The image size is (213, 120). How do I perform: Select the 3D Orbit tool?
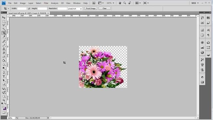pos(4,93)
